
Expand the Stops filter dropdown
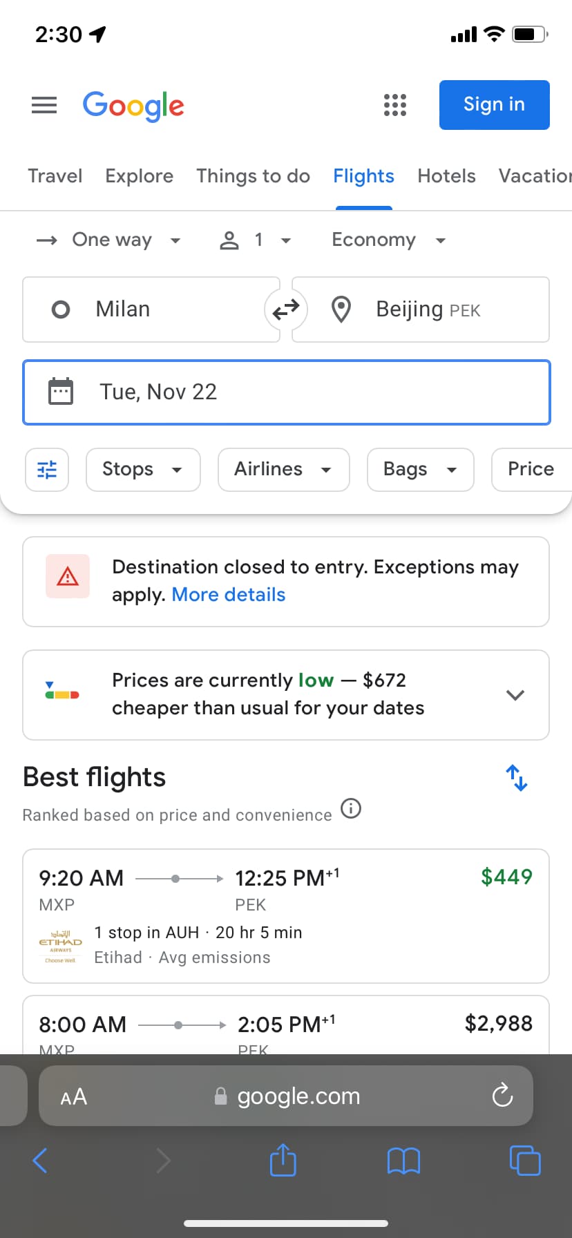(143, 470)
